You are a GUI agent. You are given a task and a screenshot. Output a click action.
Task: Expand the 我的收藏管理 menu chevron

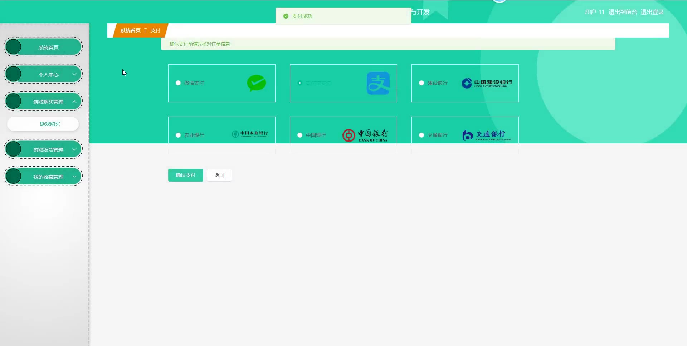coord(74,177)
